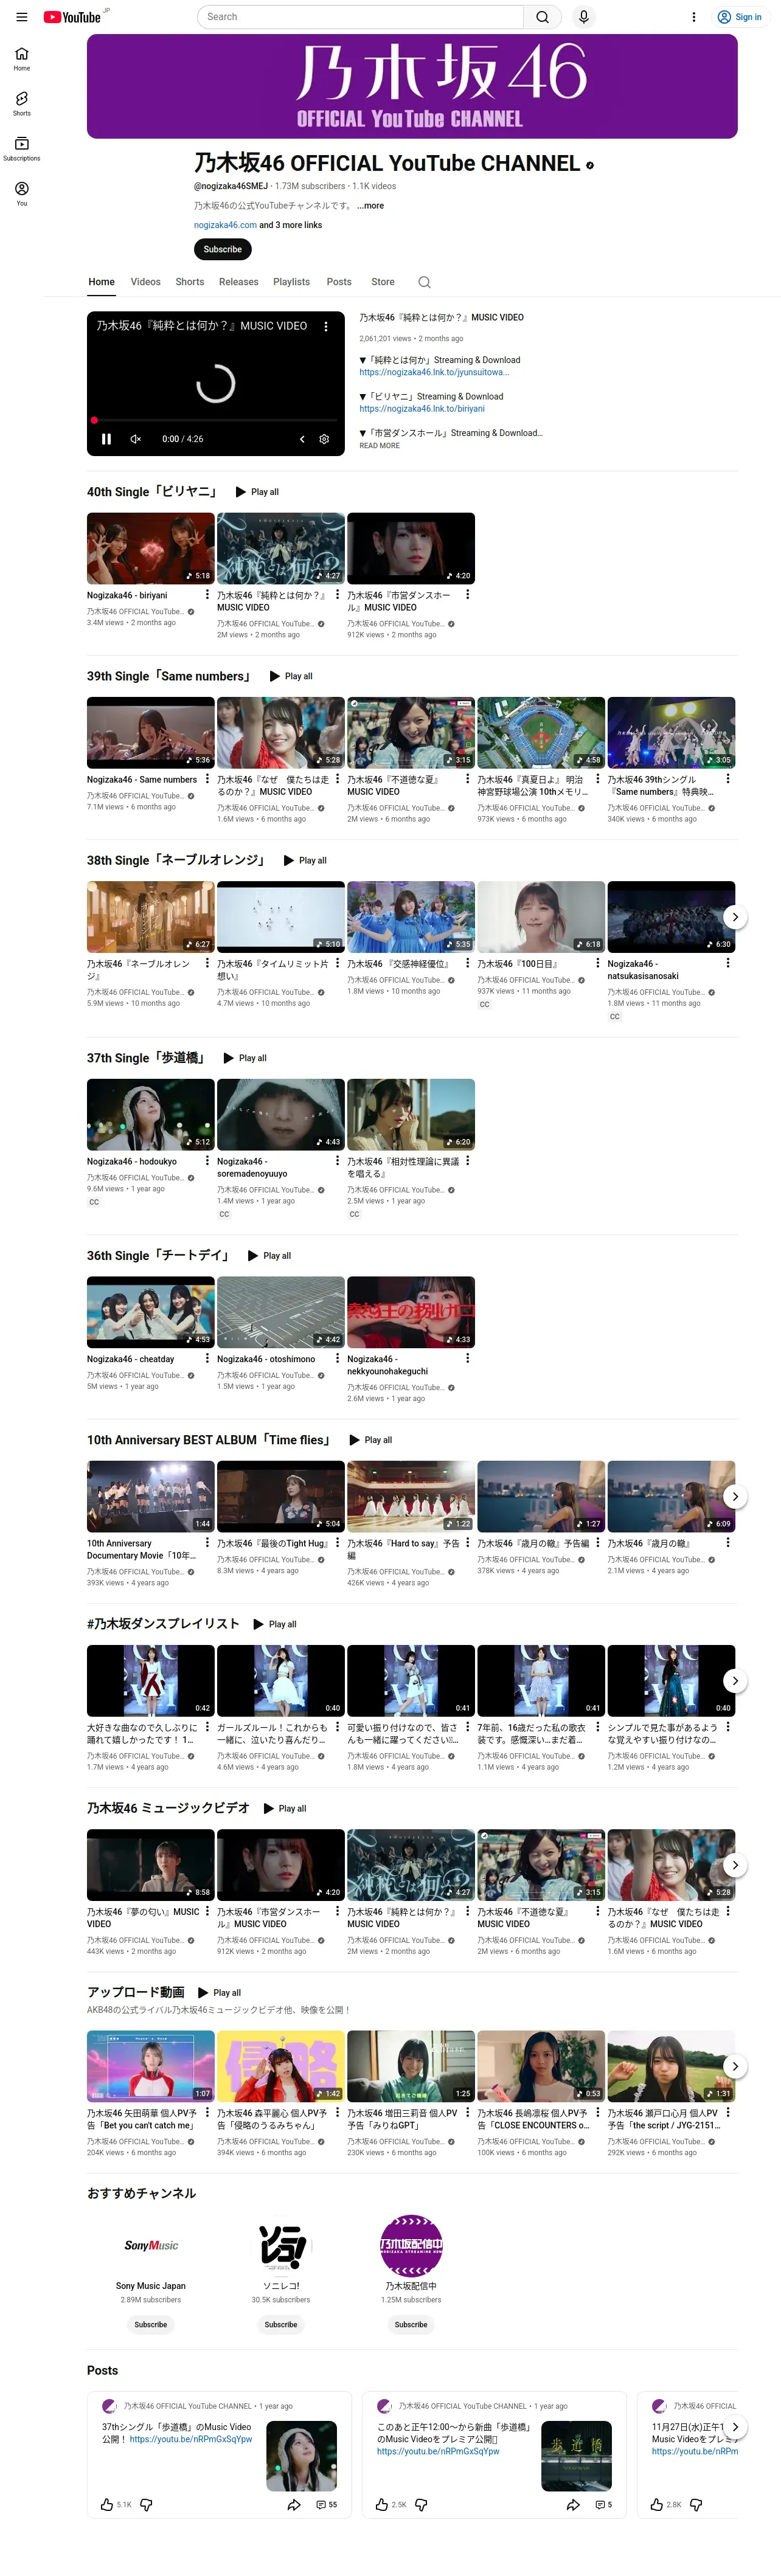The image size is (781, 2576).
Task: Open Subscriptions in left sidebar
Action: 22,149
